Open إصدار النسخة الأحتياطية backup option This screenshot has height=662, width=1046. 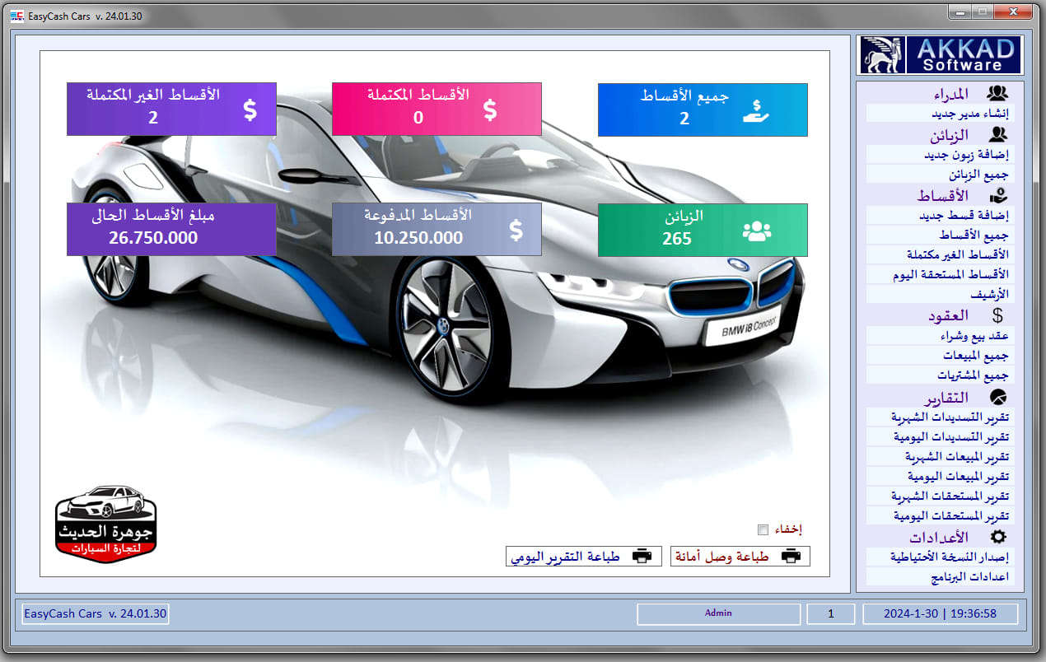pyautogui.click(x=940, y=557)
